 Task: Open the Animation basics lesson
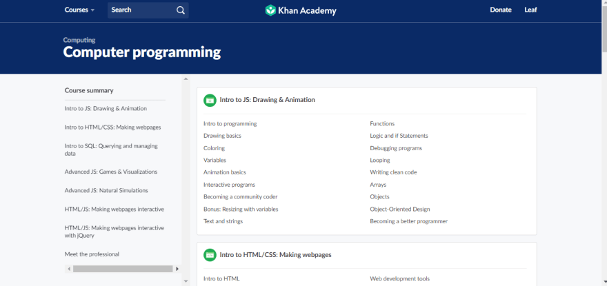(x=225, y=172)
